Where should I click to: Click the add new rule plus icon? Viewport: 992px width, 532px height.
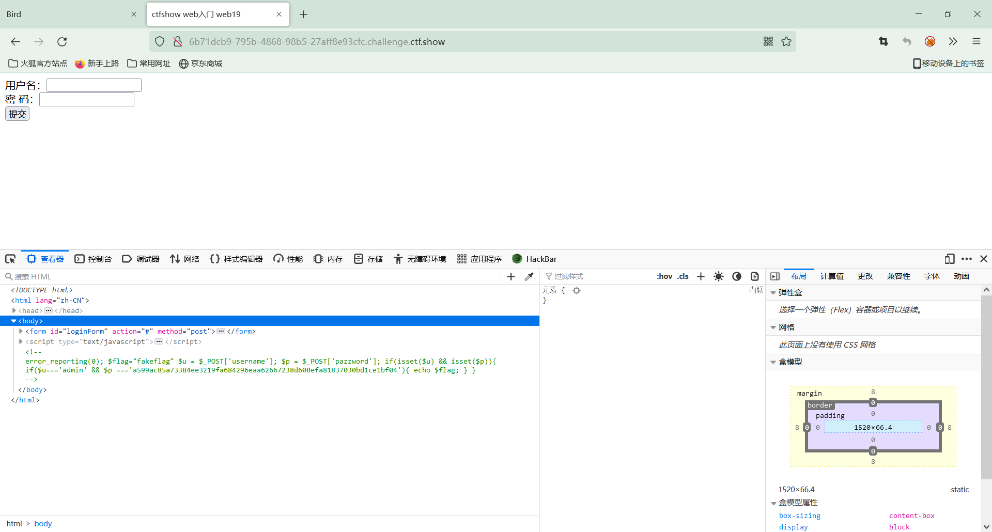tap(701, 276)
